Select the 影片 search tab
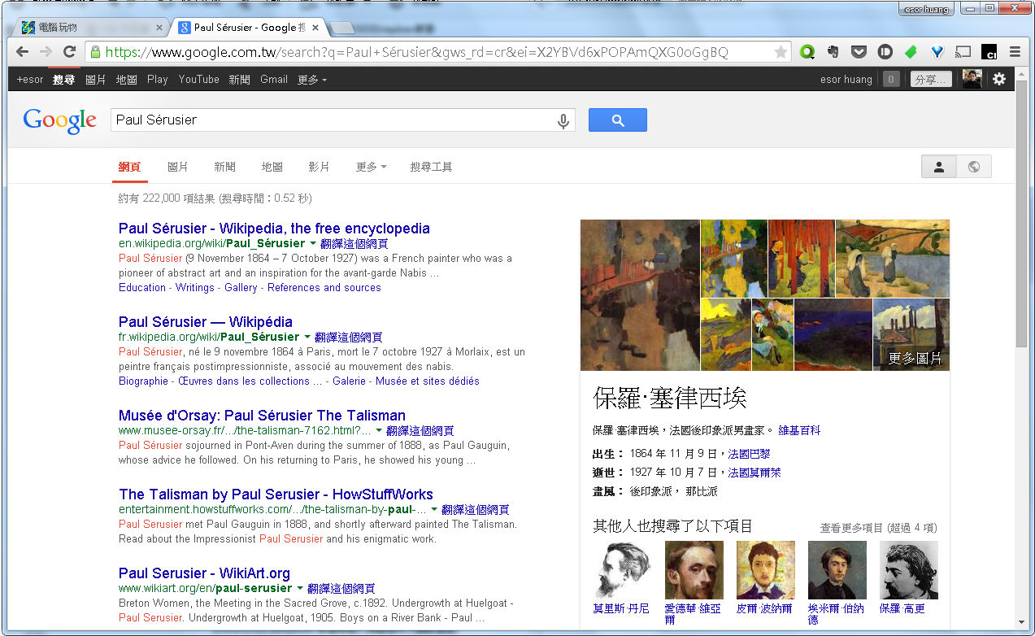 [x=320, y=167]
